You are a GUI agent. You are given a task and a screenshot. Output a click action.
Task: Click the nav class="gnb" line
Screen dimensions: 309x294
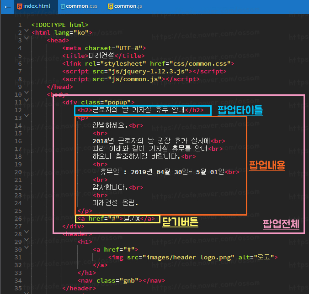[x=122, y=281]
